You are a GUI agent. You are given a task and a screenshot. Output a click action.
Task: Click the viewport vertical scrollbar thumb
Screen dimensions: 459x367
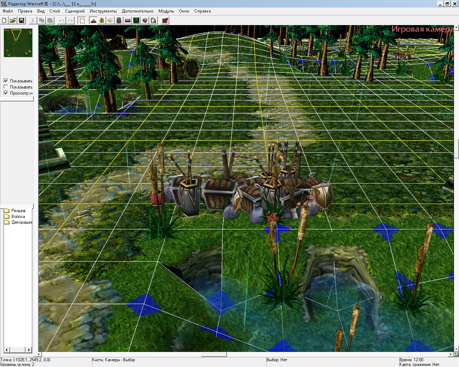(456, 148)
